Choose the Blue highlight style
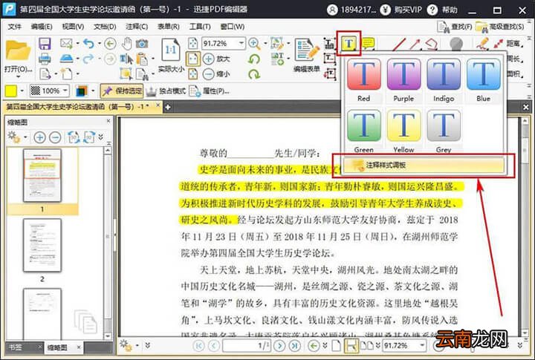535x360 pixels. click(x=483, y=80)
